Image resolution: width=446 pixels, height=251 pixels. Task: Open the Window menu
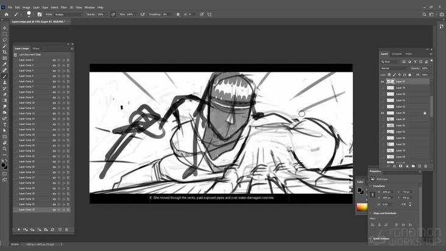[x=90, y=7]
